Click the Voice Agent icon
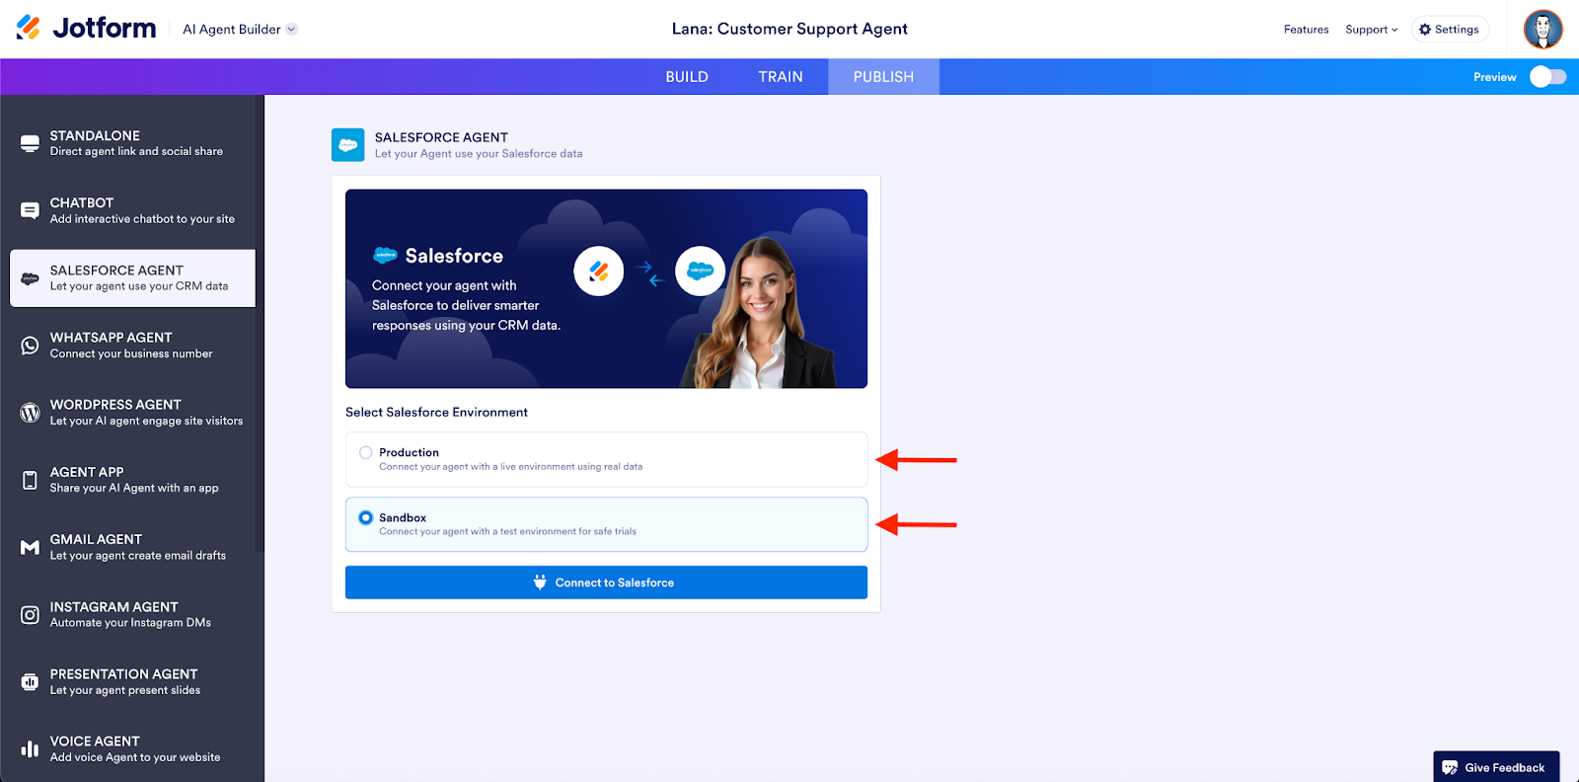The height and width of the screenshot is (782, 1579). coord(30,749)
